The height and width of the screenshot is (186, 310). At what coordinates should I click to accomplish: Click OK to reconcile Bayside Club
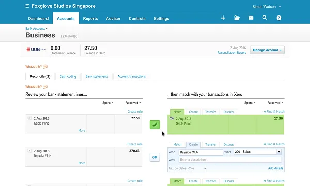tap(154, 157)
